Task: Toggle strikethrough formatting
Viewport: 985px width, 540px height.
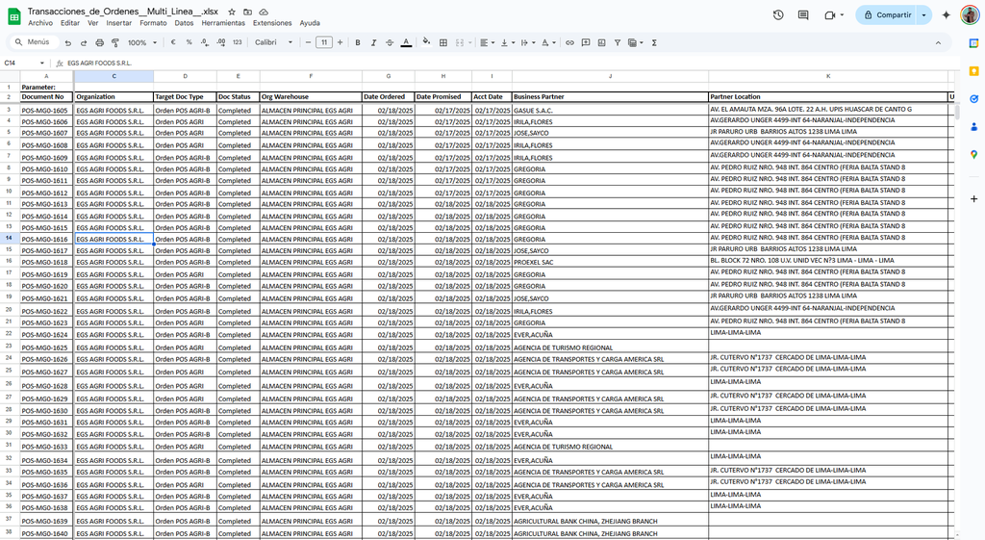Action: [390, 42]
